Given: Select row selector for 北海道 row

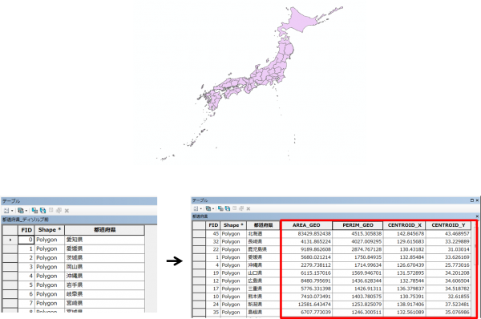Looking at the screenshot, I should (x=200, y=234).
